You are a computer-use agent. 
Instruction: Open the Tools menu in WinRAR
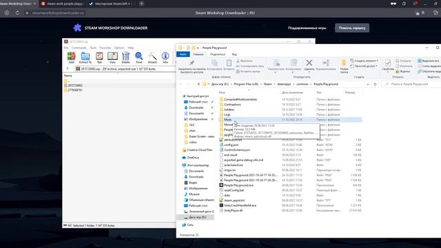(x=93, y=48)
